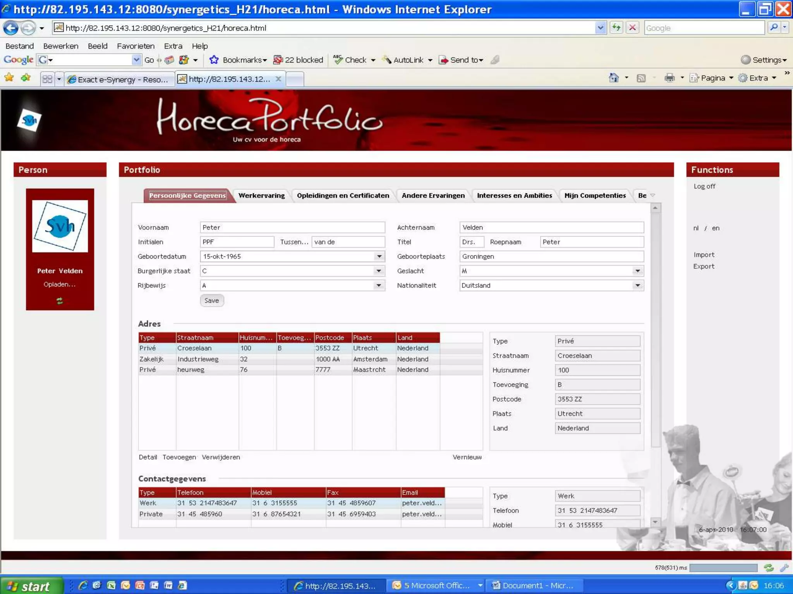Click the Home icon in IE toolbar
Image resolution: width=793 pixels, height=594 pixels.
614,78
